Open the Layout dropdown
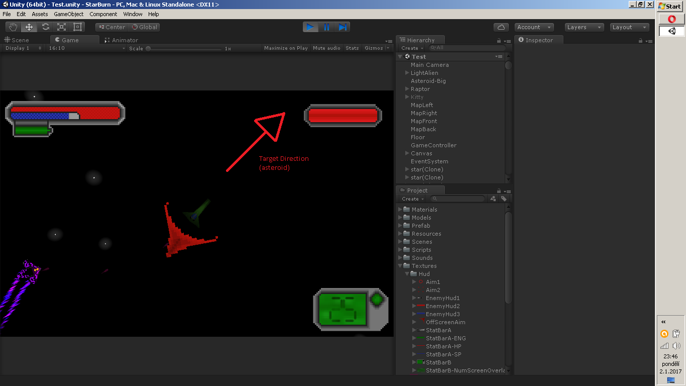686x386 pixels. (629, 27)
